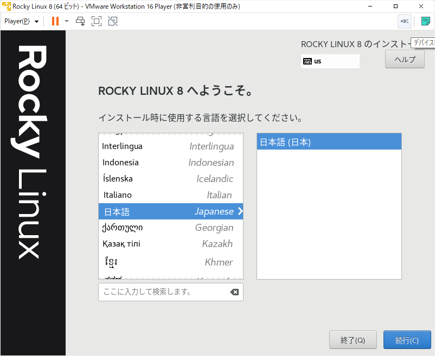Enter full screen mode icon
The height and width of the screenshot is (356, 435).
coord(97,21)
